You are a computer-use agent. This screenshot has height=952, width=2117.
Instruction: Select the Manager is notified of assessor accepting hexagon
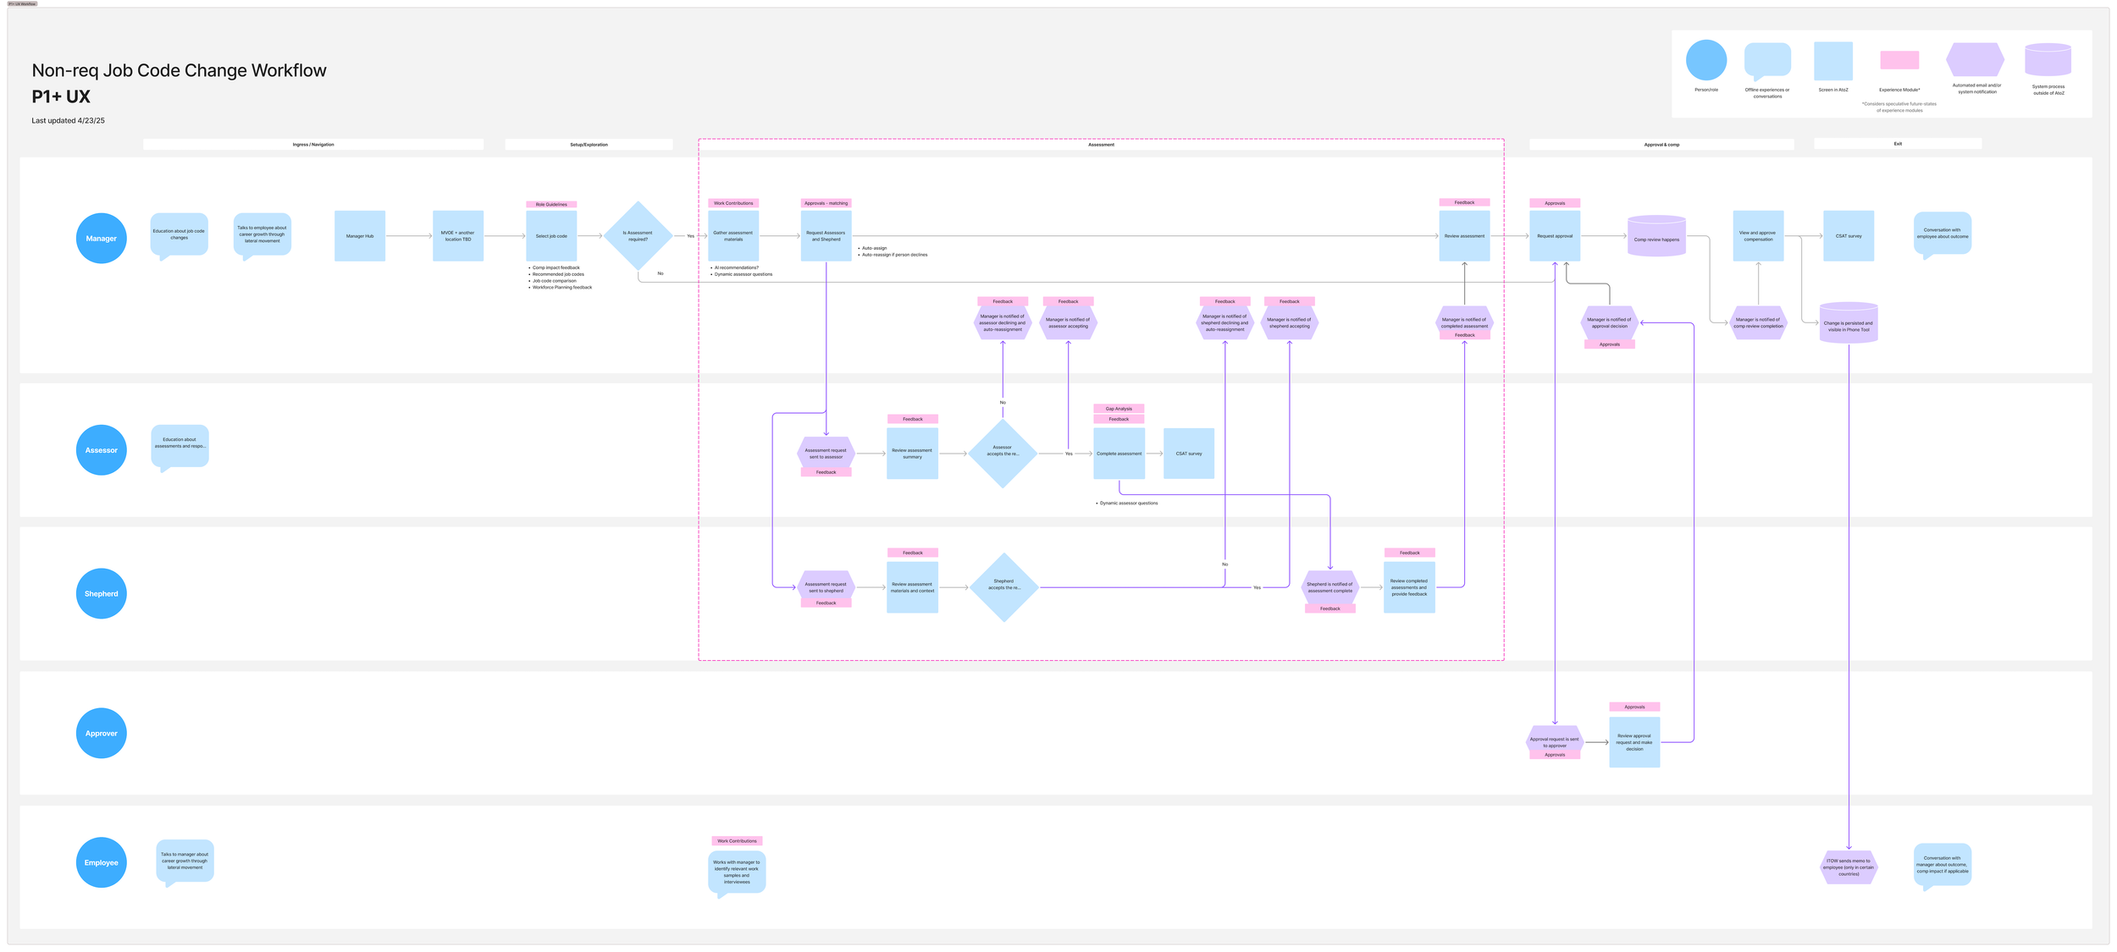(x=1068, y=322)
